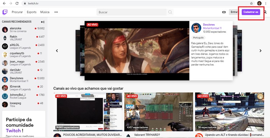Click the Entrar login button
This screenshot has height=138, width=270.
234,12
